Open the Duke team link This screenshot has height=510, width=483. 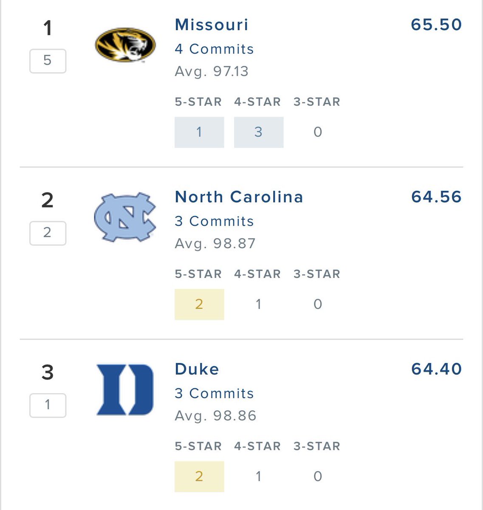point(197,369)
